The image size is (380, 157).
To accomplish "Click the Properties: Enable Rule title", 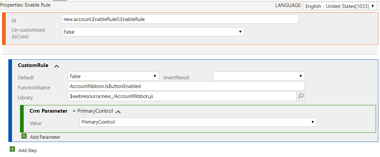I will 25,5.
